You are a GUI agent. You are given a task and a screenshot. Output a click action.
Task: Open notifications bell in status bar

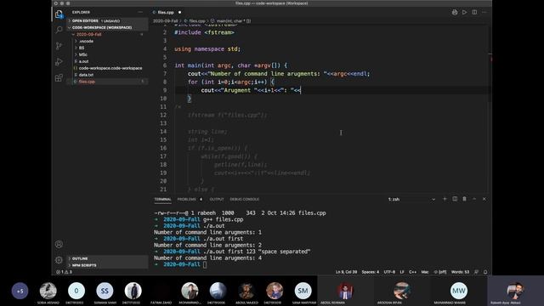(x=485, y=272)
